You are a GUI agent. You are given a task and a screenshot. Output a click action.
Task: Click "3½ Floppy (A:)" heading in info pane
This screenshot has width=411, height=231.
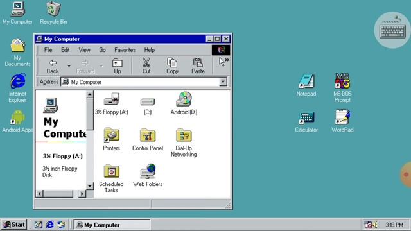click(63, 156)
